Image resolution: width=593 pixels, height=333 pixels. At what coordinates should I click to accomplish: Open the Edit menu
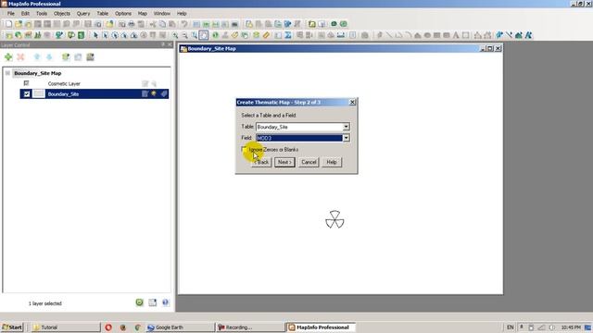click(x=25, y=13)
